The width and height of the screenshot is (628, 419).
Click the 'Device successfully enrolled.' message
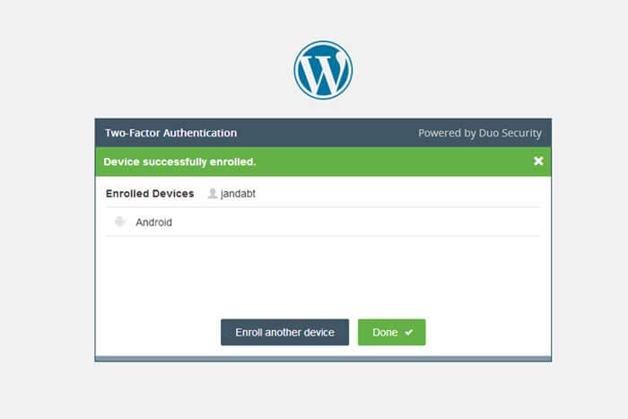[x=179, y=161]
